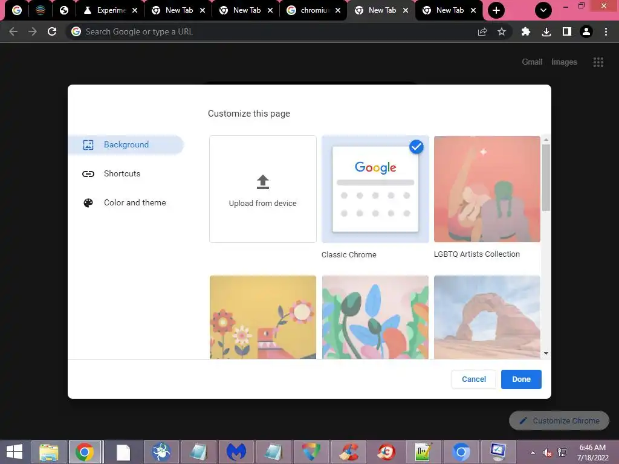Open the Chrome three-dot menu

[x=606, y=31]
